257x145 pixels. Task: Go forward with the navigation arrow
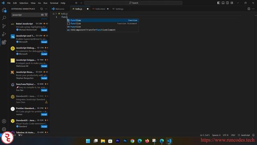tap(81, 3)
